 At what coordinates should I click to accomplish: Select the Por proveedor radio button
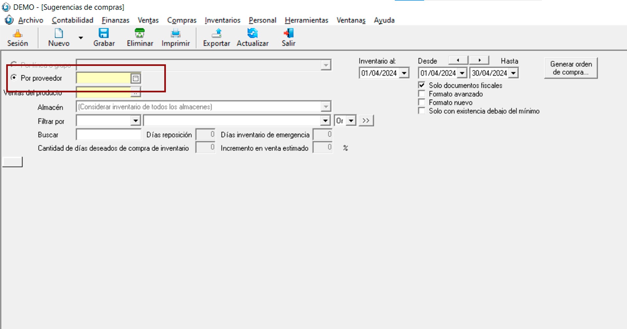click(x=14, y=78)
